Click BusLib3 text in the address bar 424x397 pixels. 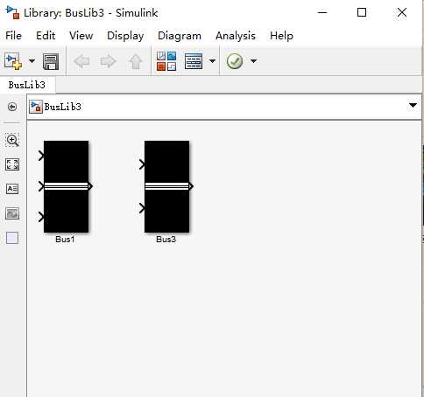click(63, 107)
